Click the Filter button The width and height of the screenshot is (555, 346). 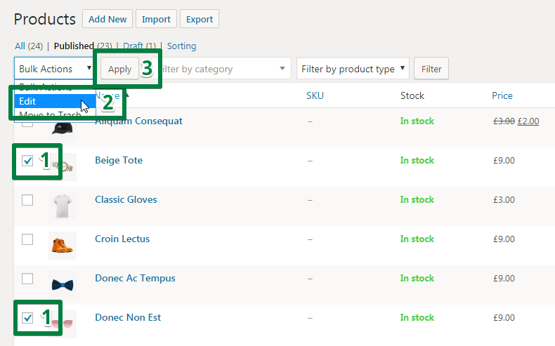tap(431, 69)
